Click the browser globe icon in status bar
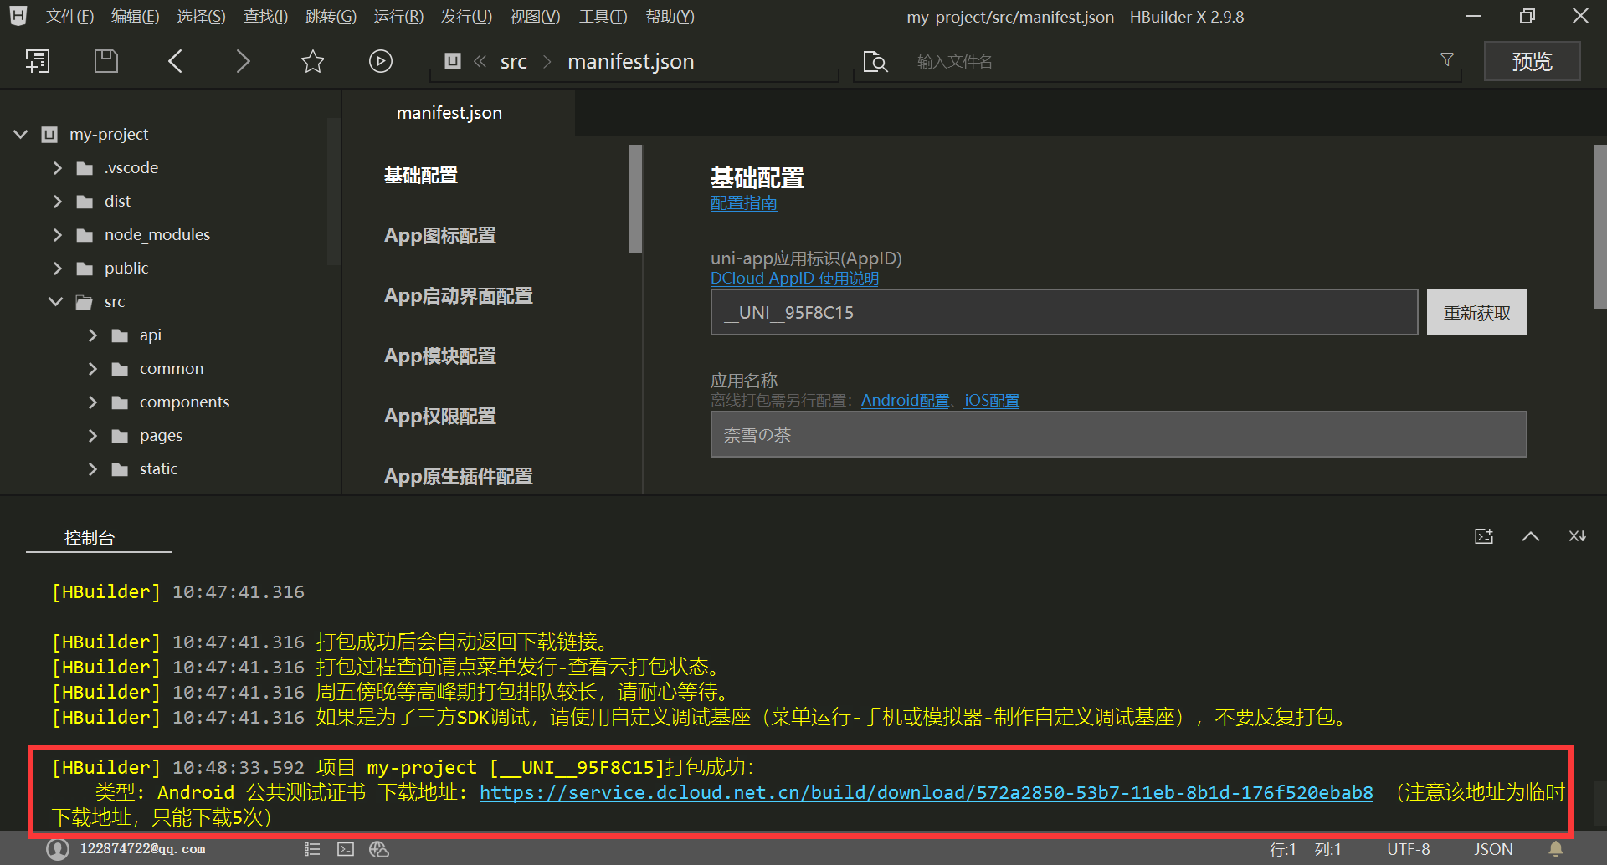 379,849
